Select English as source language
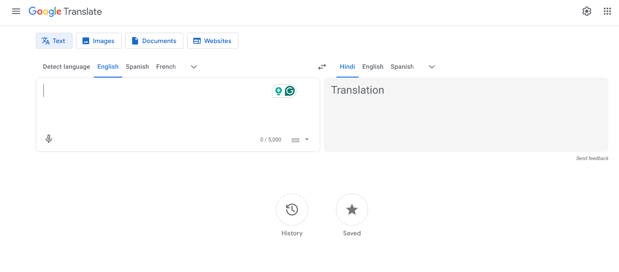Viewport: 619px width, 272px height. click(x=108, y=67)
